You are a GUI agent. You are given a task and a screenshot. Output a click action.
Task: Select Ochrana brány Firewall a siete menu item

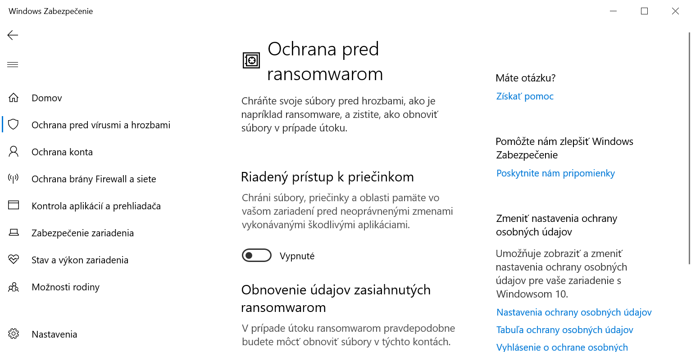(94, 179)
